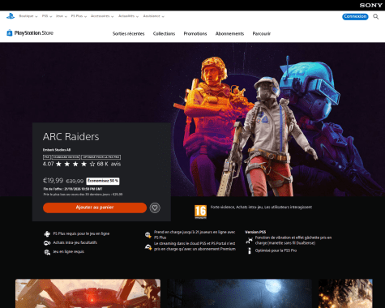Click the Embark Studios AB publisher name
This screenshot has width=385, height=308.
click(x=57, y=150)
